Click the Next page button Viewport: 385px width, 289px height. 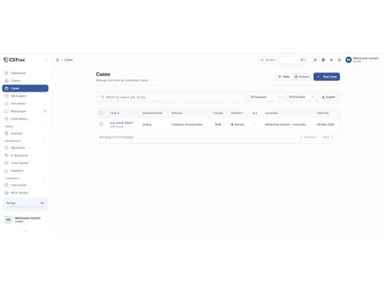point(328,137)
